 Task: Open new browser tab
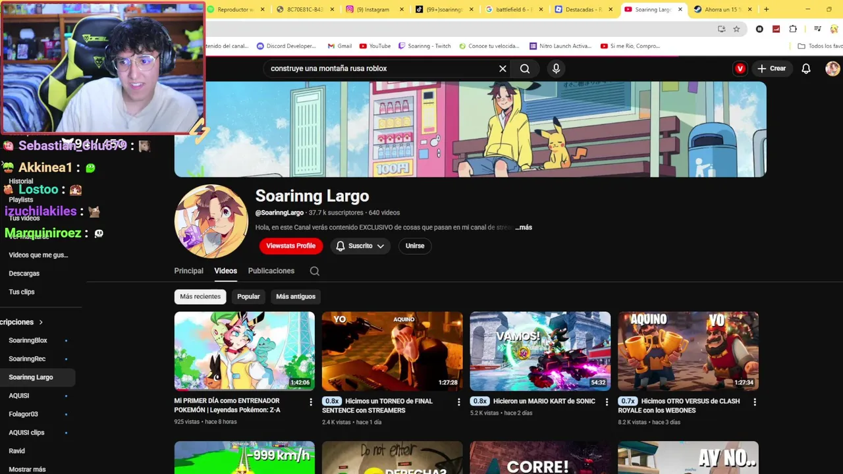[766, 9]
